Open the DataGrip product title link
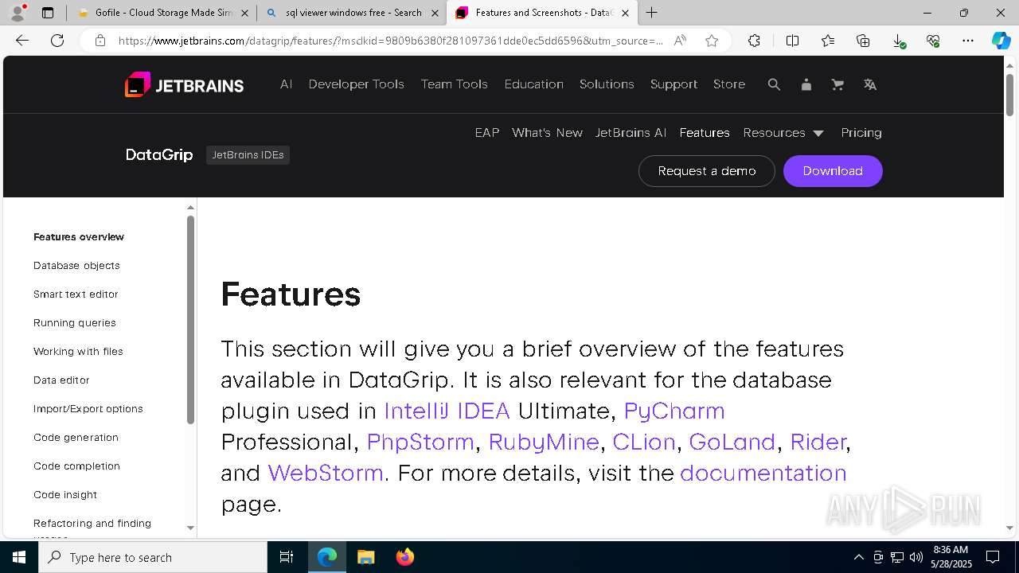 159,155
